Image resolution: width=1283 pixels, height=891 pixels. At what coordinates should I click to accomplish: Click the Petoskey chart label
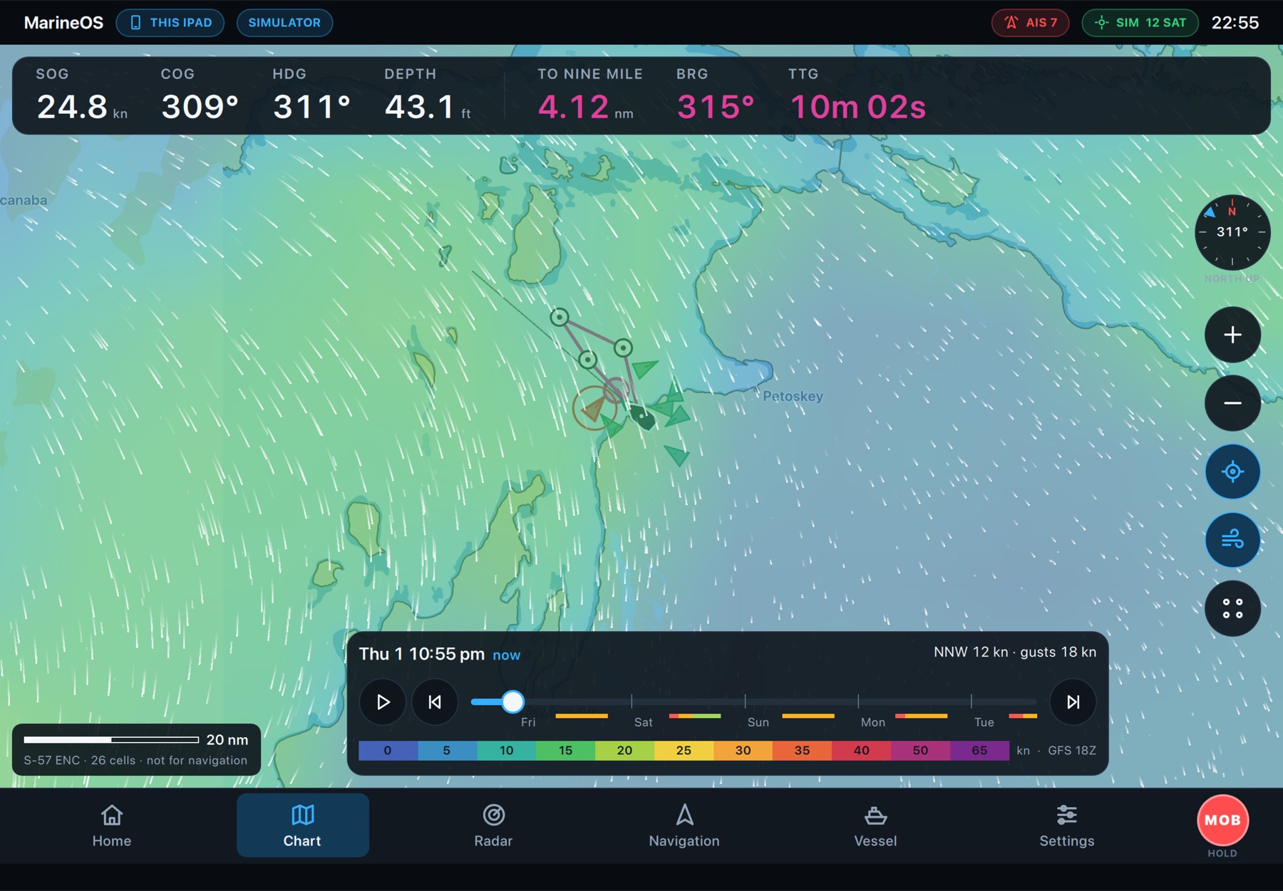click(x=793, y=396)
